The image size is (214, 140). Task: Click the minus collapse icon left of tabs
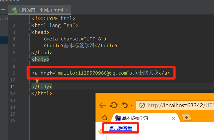pyautogui.click(x=3, y=10)
